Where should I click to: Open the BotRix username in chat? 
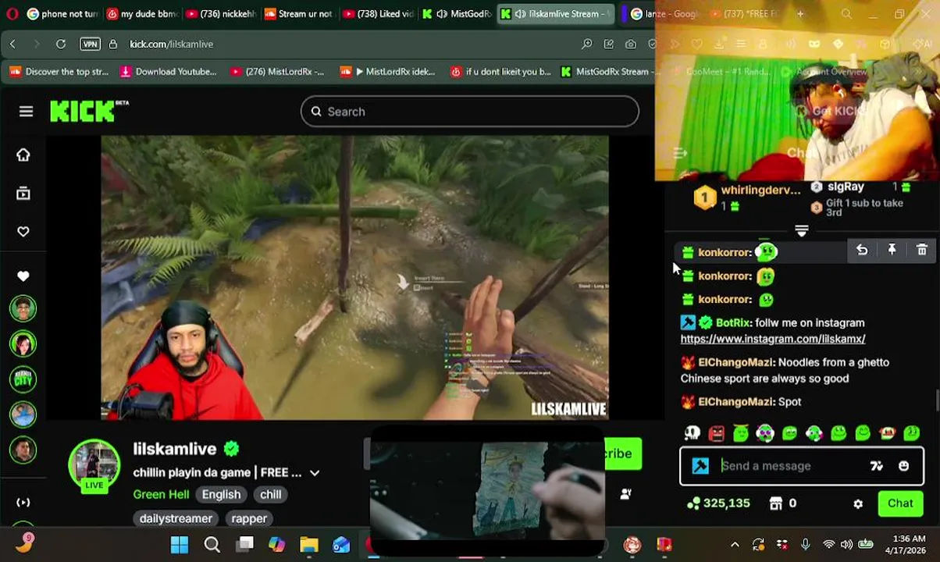(732, 322)
